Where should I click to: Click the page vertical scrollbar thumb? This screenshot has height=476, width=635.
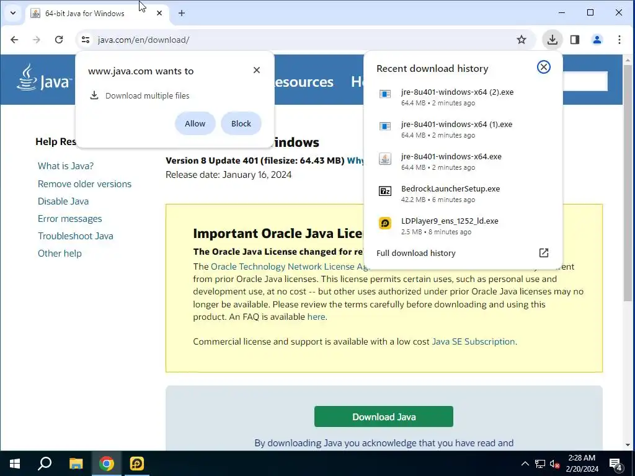coord(628,182)
